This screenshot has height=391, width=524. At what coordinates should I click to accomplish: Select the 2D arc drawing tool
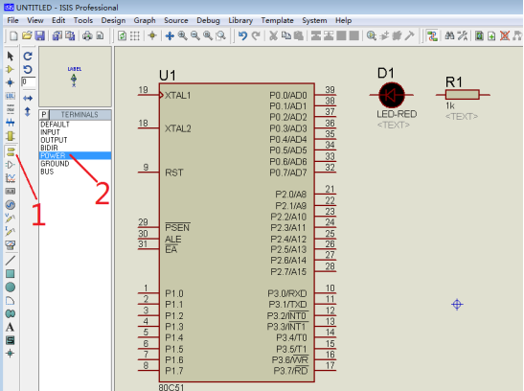11,300
